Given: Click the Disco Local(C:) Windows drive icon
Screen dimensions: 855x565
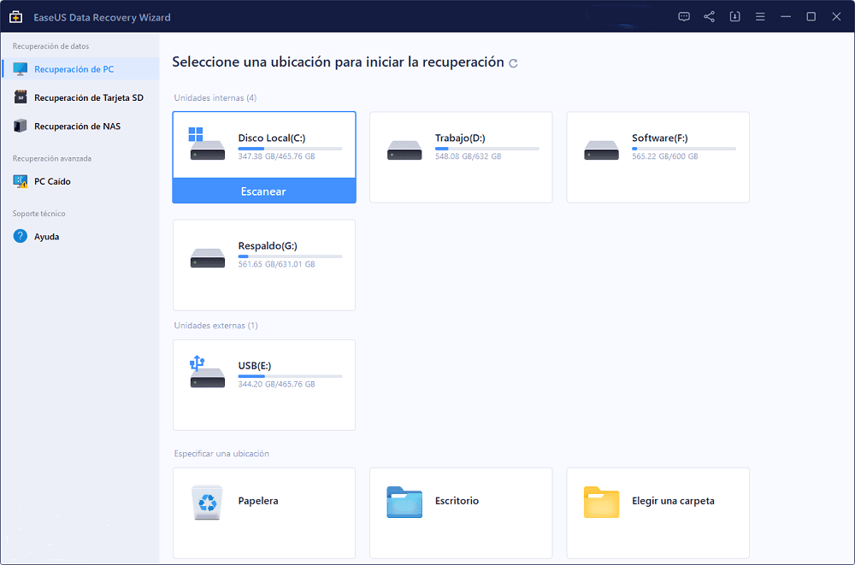Looking at the screenshot, I should coord(207,144).
